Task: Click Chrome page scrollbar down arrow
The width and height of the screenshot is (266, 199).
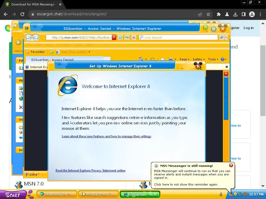Action: pos(263,186)
